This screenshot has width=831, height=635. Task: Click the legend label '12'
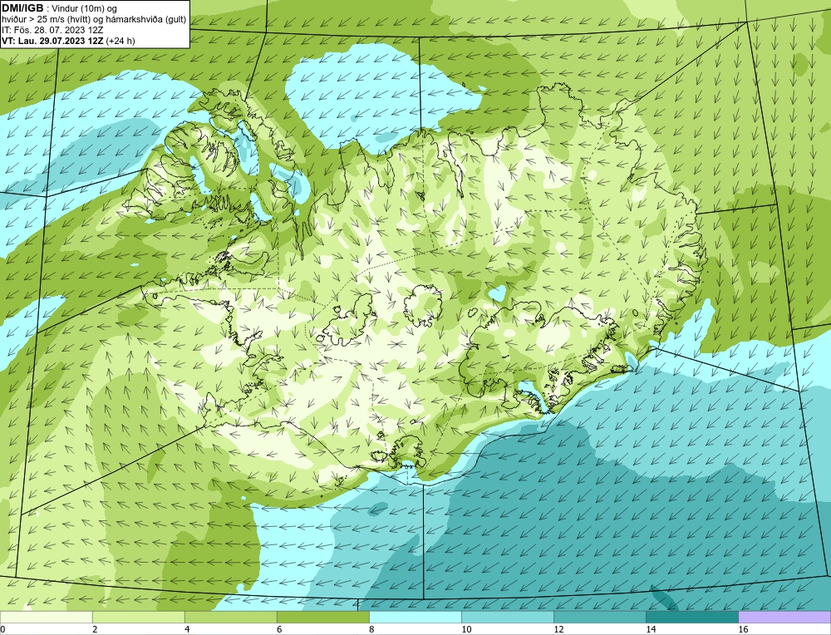click(558, 629)
